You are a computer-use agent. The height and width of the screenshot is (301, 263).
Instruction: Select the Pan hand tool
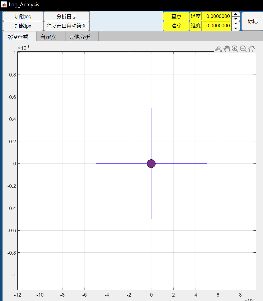coord(227,49)
